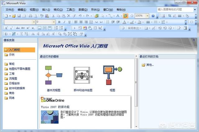Open the 软件和数据库 category folder
The height and width of the screenshot is (132, 199).
point(15,88)
